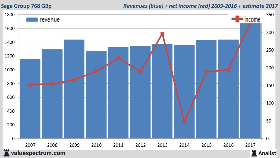
Task: Select the 2009 revenue bar
Action: point(74,89)
